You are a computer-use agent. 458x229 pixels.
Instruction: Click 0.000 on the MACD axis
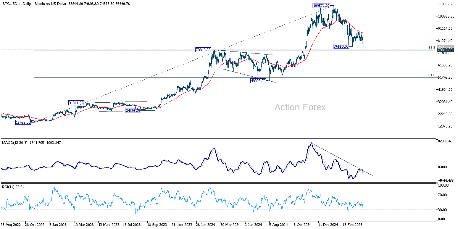point(443,167)
